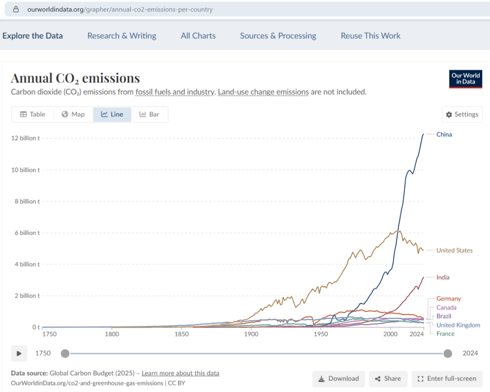
Task: Switch to the Map view
Action: click(x=73, y=114)
